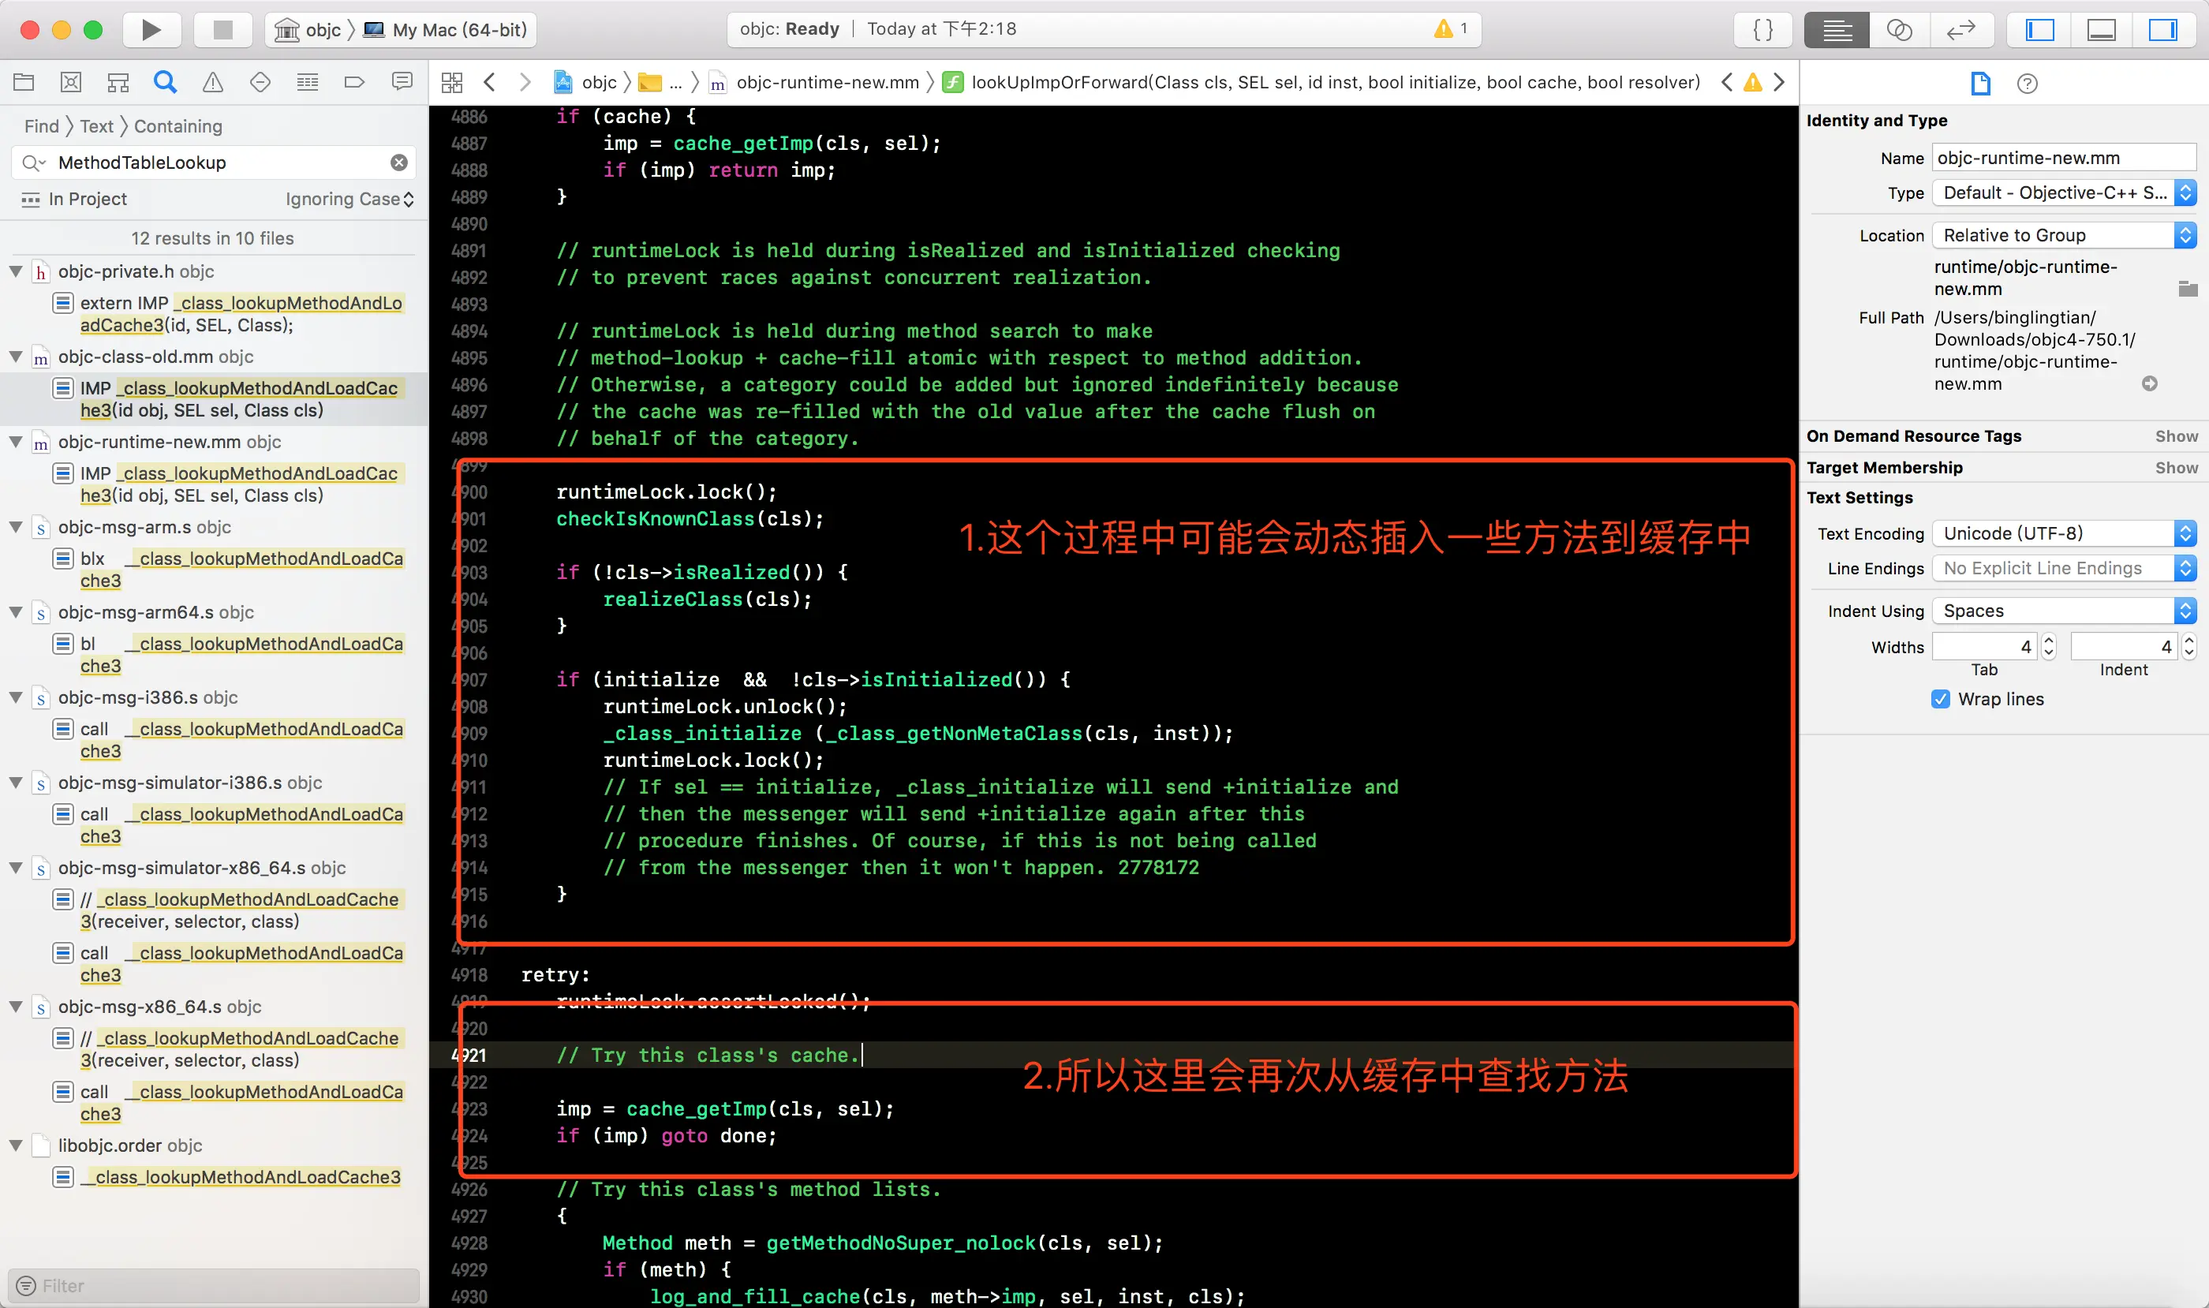Click the Run (play) button
Image resolution: width=2209 pixels, height=1308 pixels.
tap(151, 29)
